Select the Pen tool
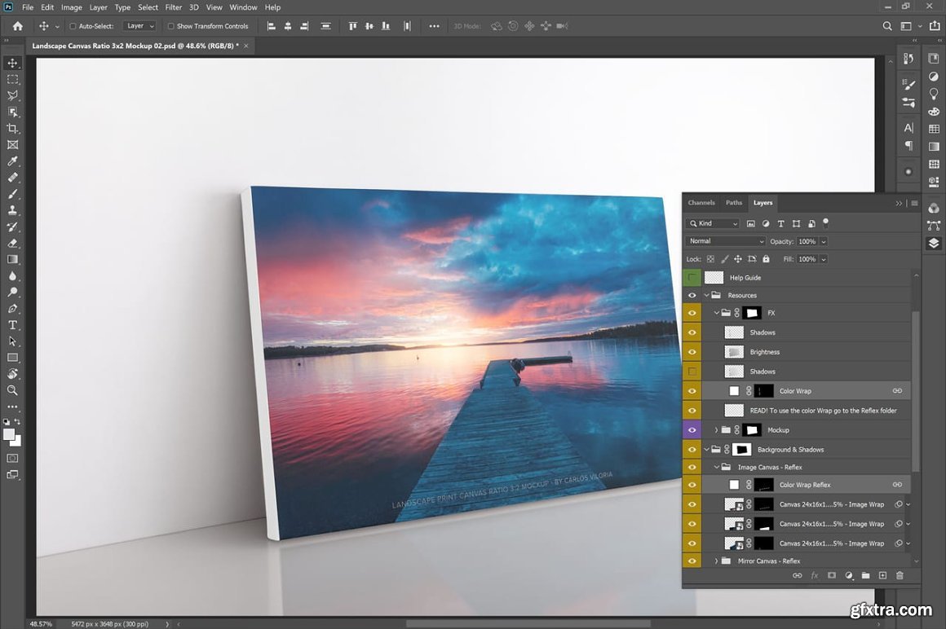This screenshot has height=629, width=946. pyautogui.click(x=12, y=309)
